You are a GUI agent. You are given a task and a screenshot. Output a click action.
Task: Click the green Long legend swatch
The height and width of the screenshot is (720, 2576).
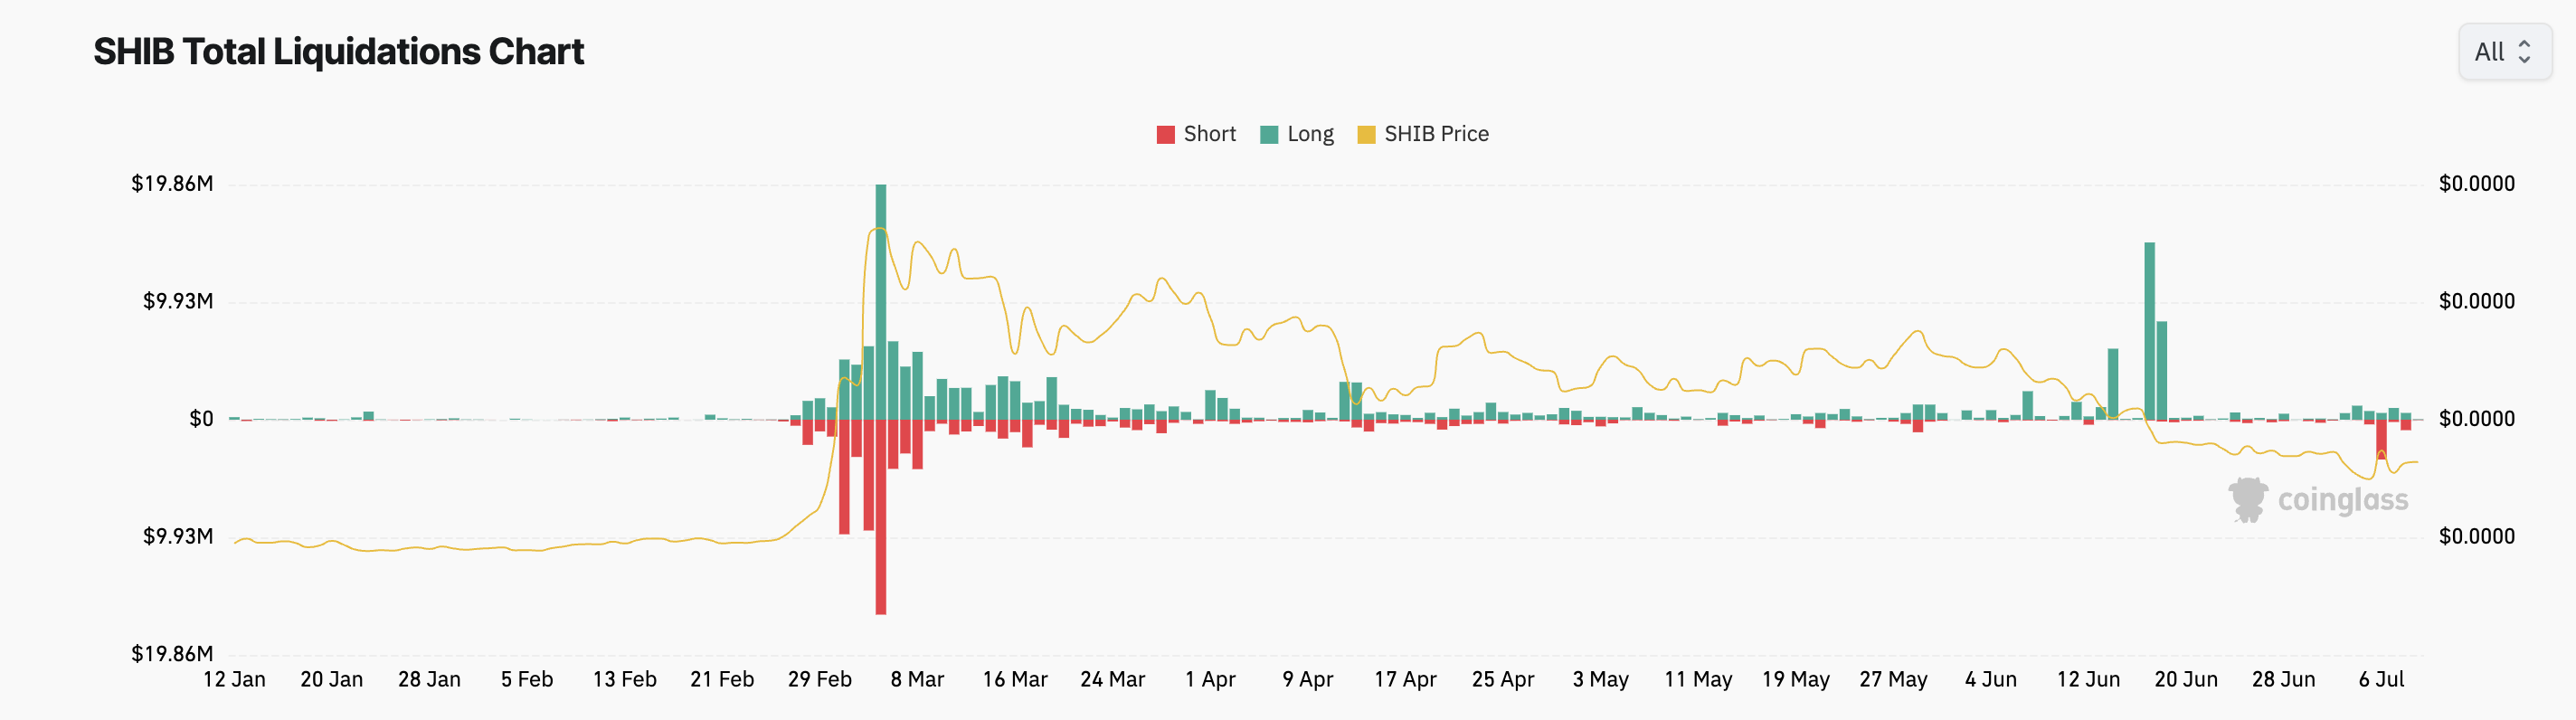1269,135
